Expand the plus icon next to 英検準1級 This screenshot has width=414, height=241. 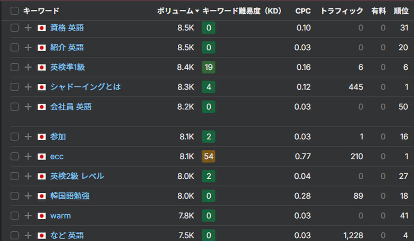point(28,67)
